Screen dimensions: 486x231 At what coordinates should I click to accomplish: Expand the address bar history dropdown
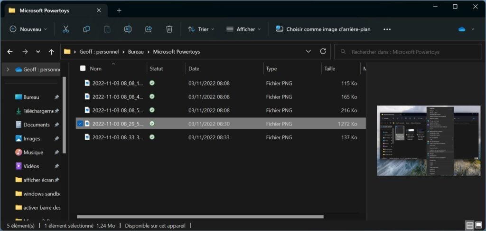pos(308,51)
